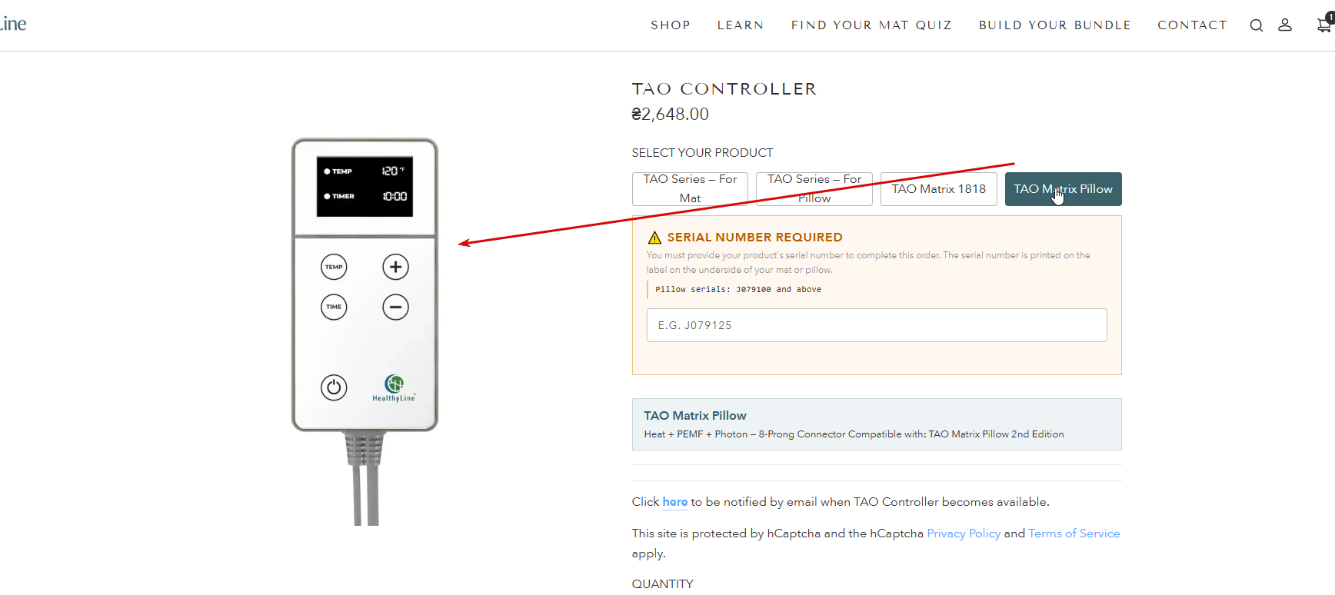Viewport: 1335px width, 595px height.
Task: Click the serial number warning triangle icon
Action: (x=654, y=238)
